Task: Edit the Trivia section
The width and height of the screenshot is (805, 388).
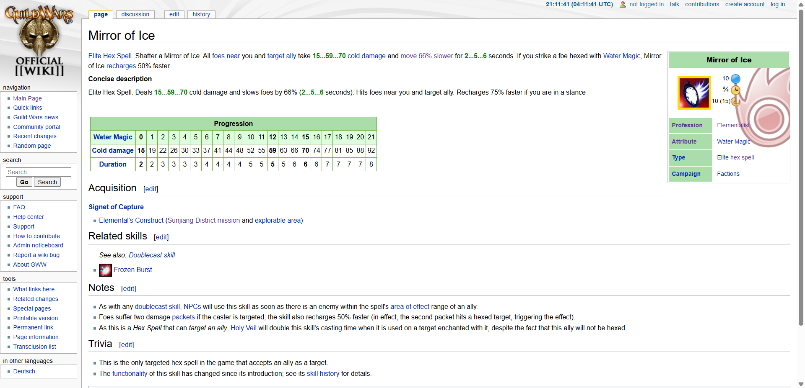Action: coord(127,345)
